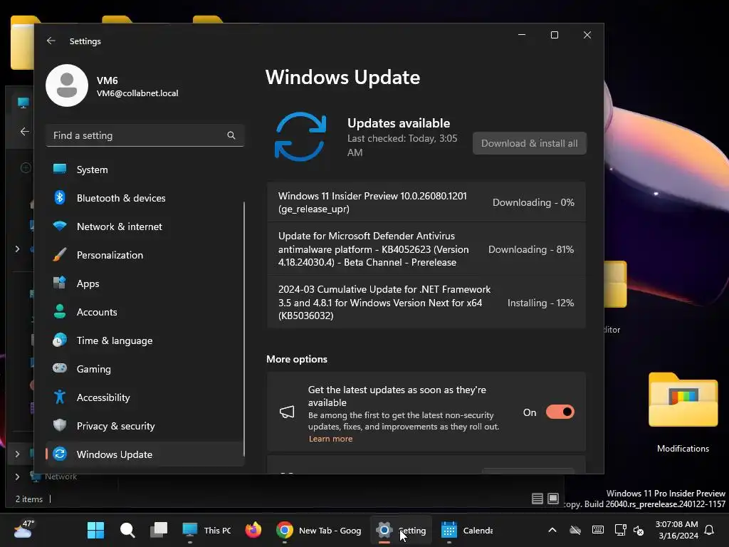Show hidden system tray icons
The width and height of the screenshot is (729, 547).
pos(552,530)
